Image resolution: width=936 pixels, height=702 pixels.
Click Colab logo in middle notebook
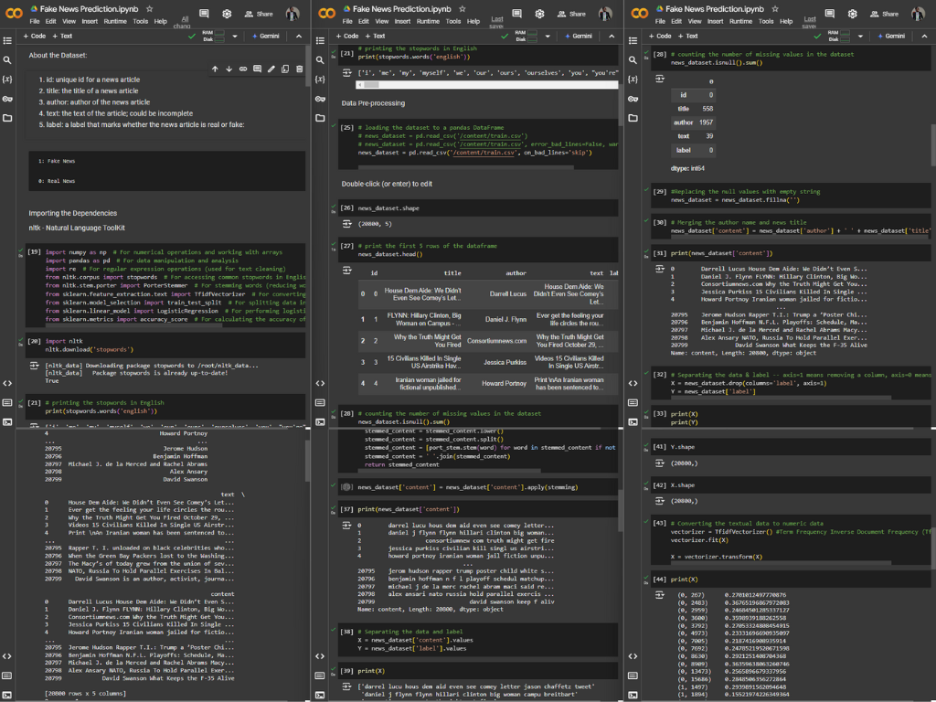coord(327,13)
